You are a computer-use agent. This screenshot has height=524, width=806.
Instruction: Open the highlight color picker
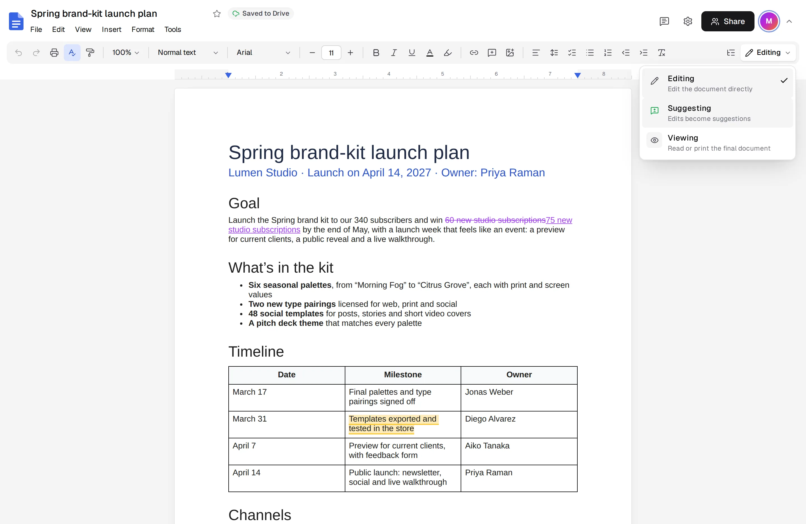(448, 53)
